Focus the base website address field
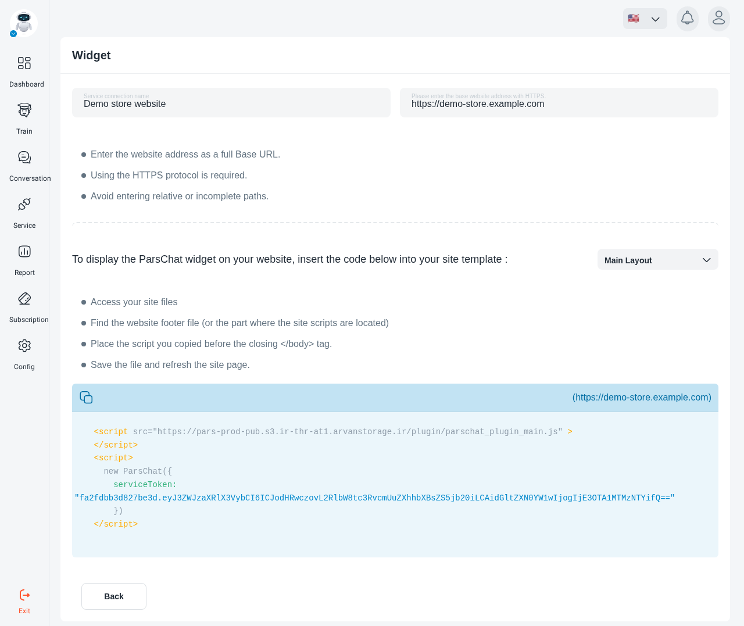This screenshot has height=626, width=744. click(559, 102)
